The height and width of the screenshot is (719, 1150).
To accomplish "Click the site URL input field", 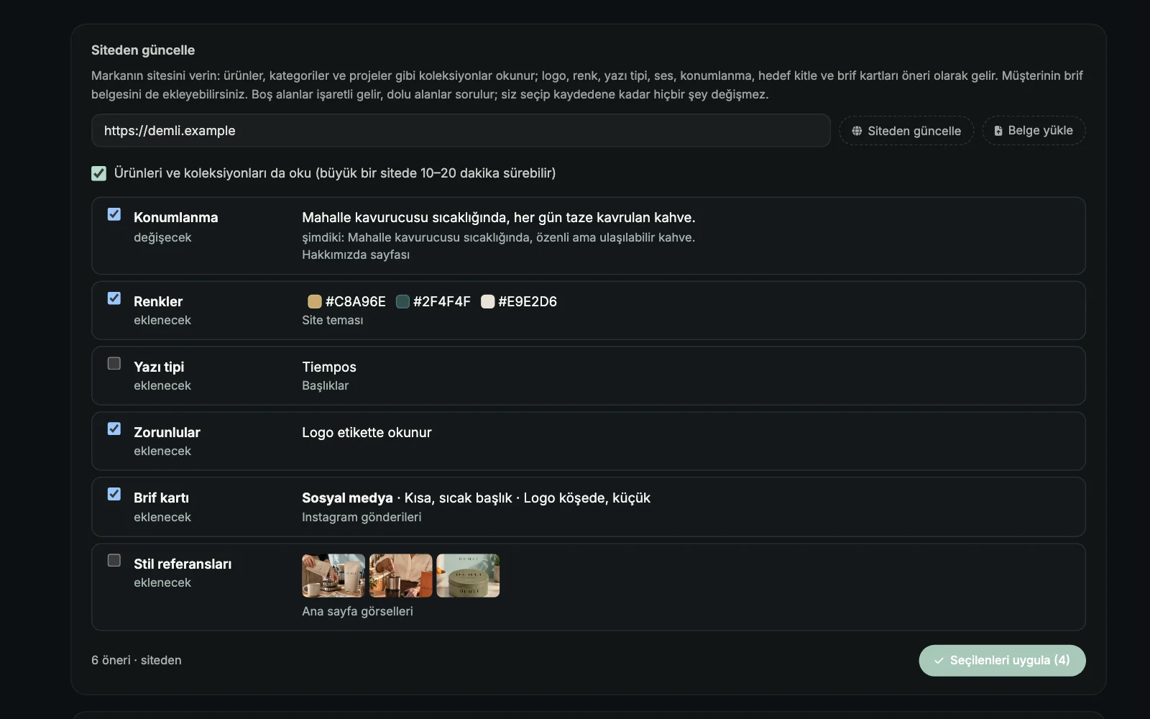I will [461, 131].
